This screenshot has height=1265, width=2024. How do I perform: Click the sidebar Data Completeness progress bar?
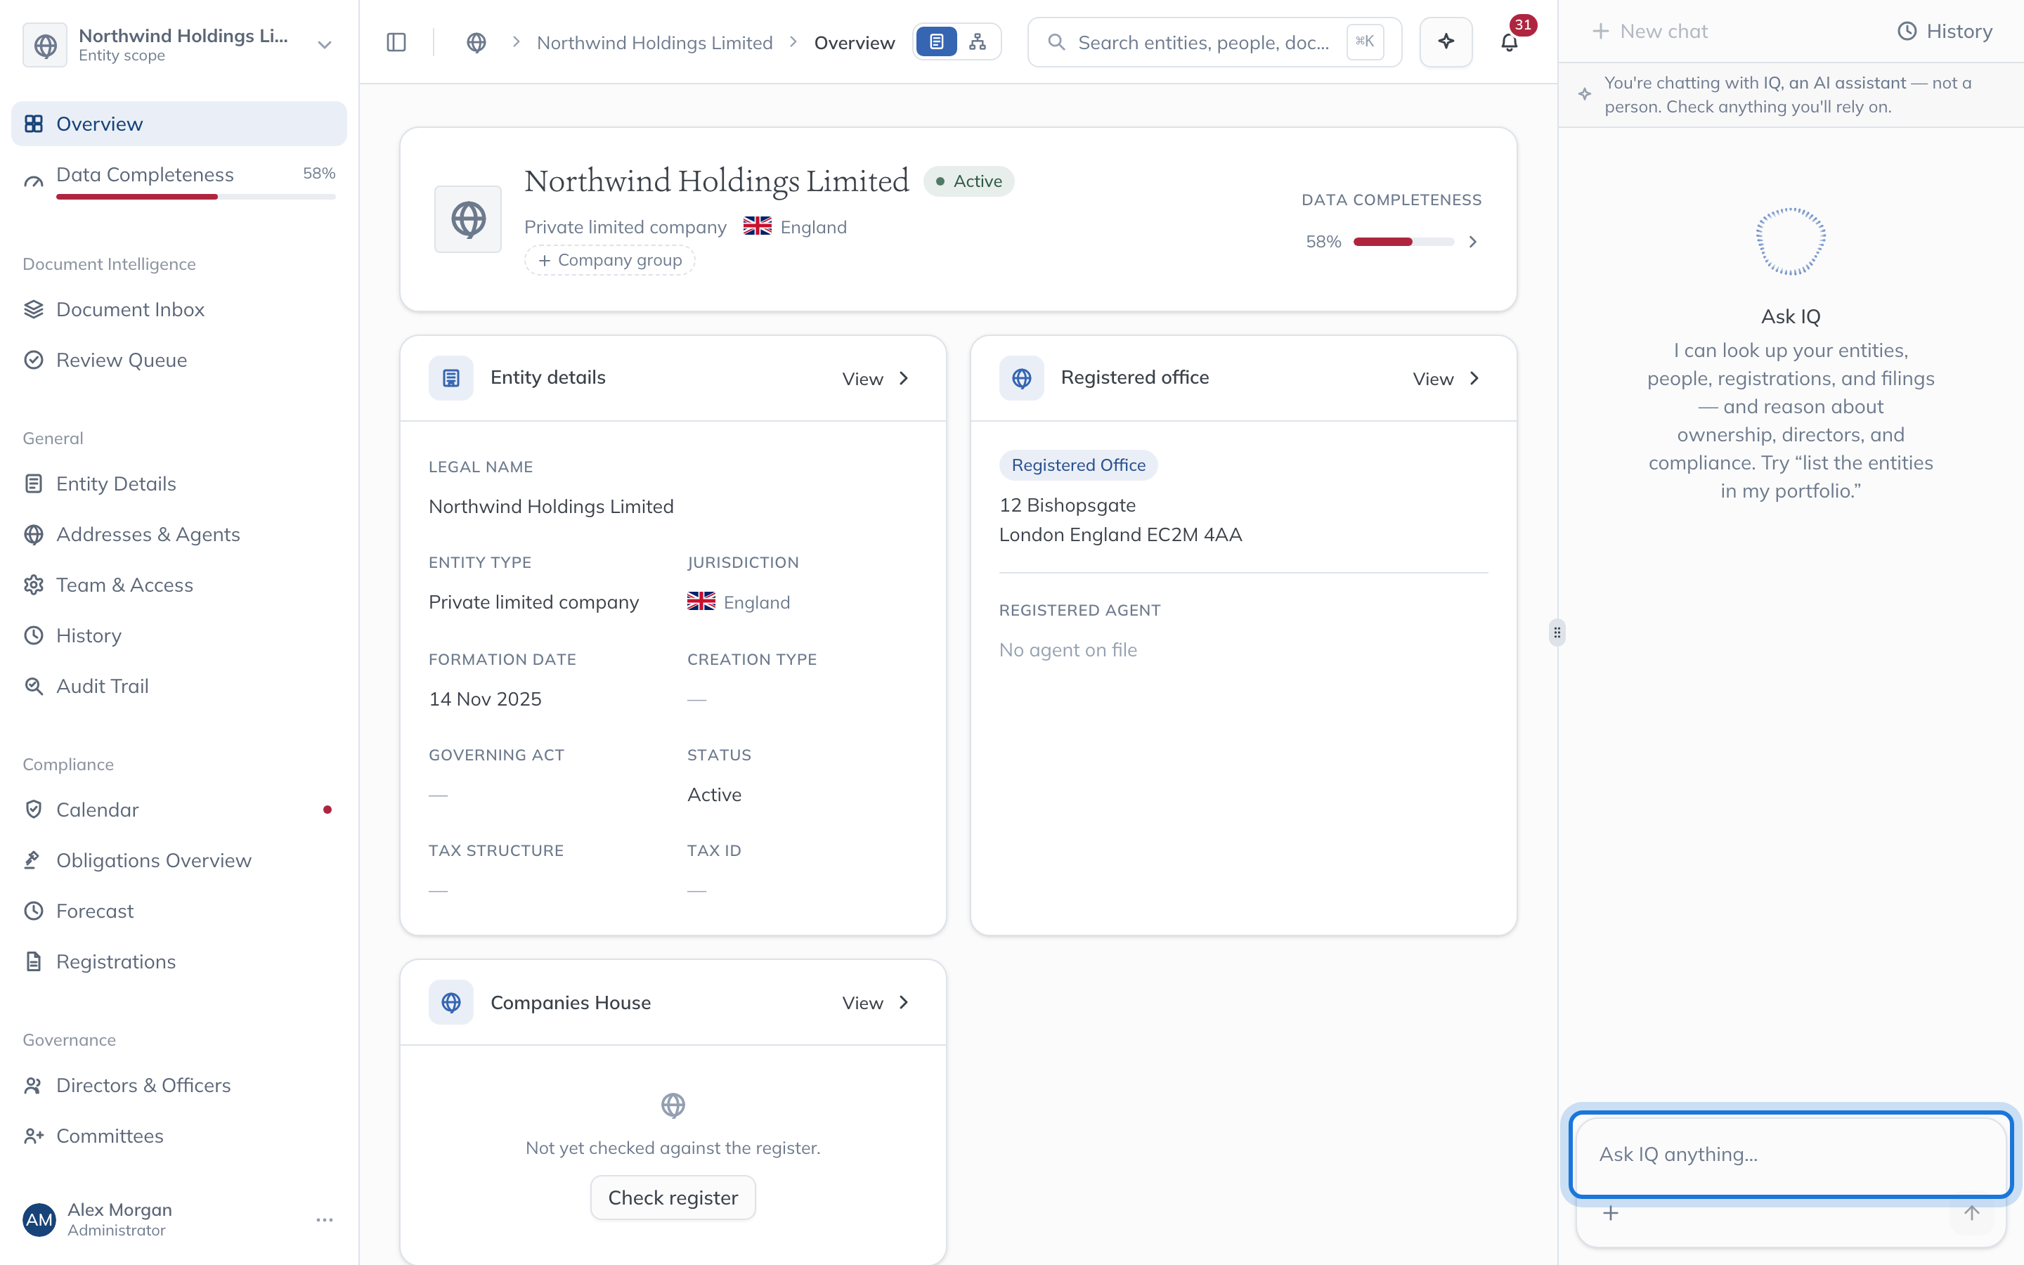(195, 197)
